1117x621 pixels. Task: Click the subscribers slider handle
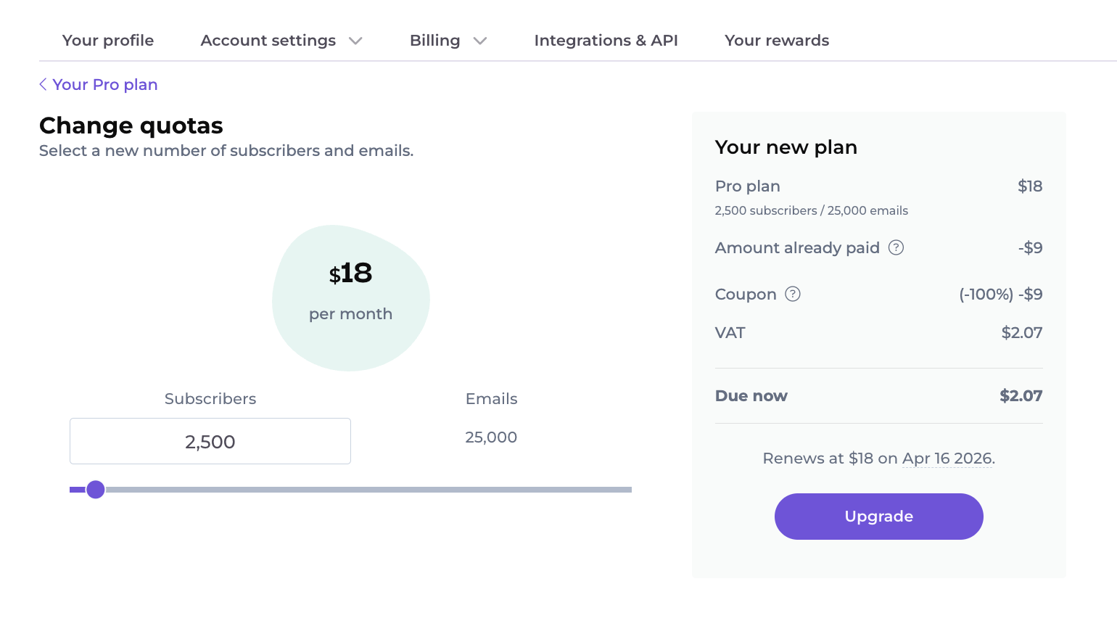[x=96, y=490]
